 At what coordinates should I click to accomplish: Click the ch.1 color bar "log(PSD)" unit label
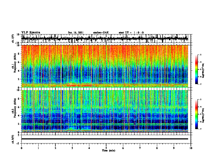point(203,71)
